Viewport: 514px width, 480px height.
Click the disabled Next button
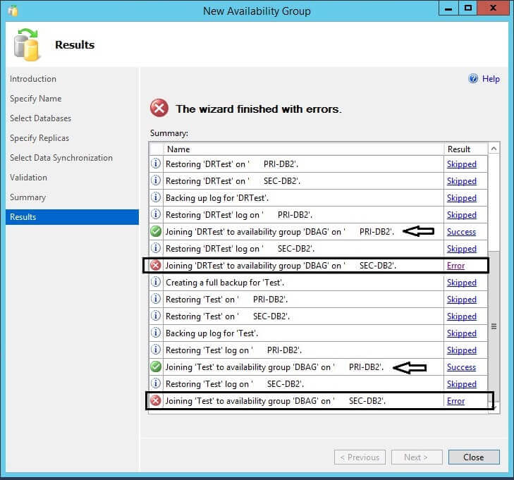(417, 457)
